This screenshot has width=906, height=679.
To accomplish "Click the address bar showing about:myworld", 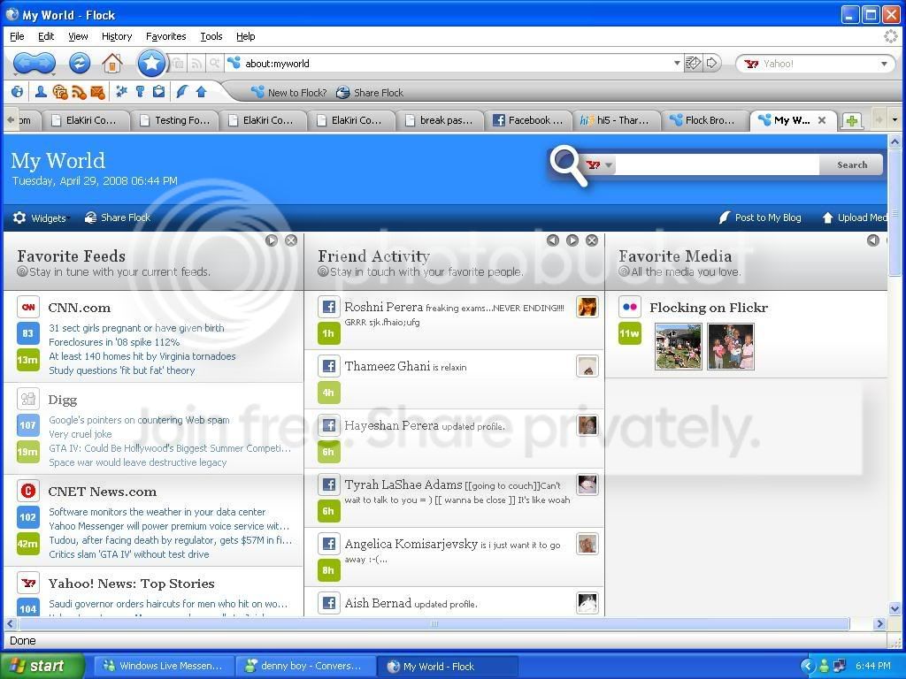I will 457,64.
